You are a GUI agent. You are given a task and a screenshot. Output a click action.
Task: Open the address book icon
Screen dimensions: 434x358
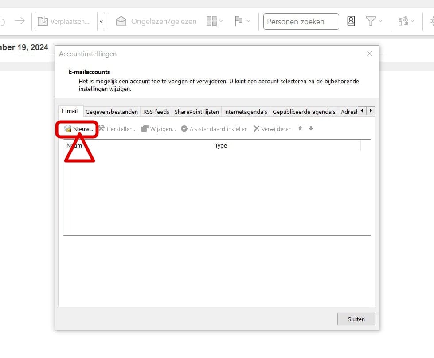(351, 21)
